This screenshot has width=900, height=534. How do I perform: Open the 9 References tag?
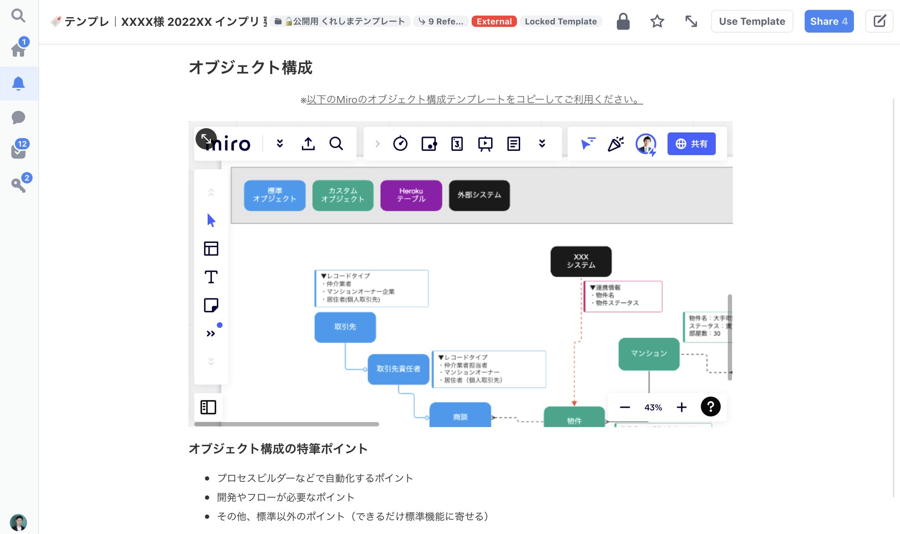tap(441, 21)
